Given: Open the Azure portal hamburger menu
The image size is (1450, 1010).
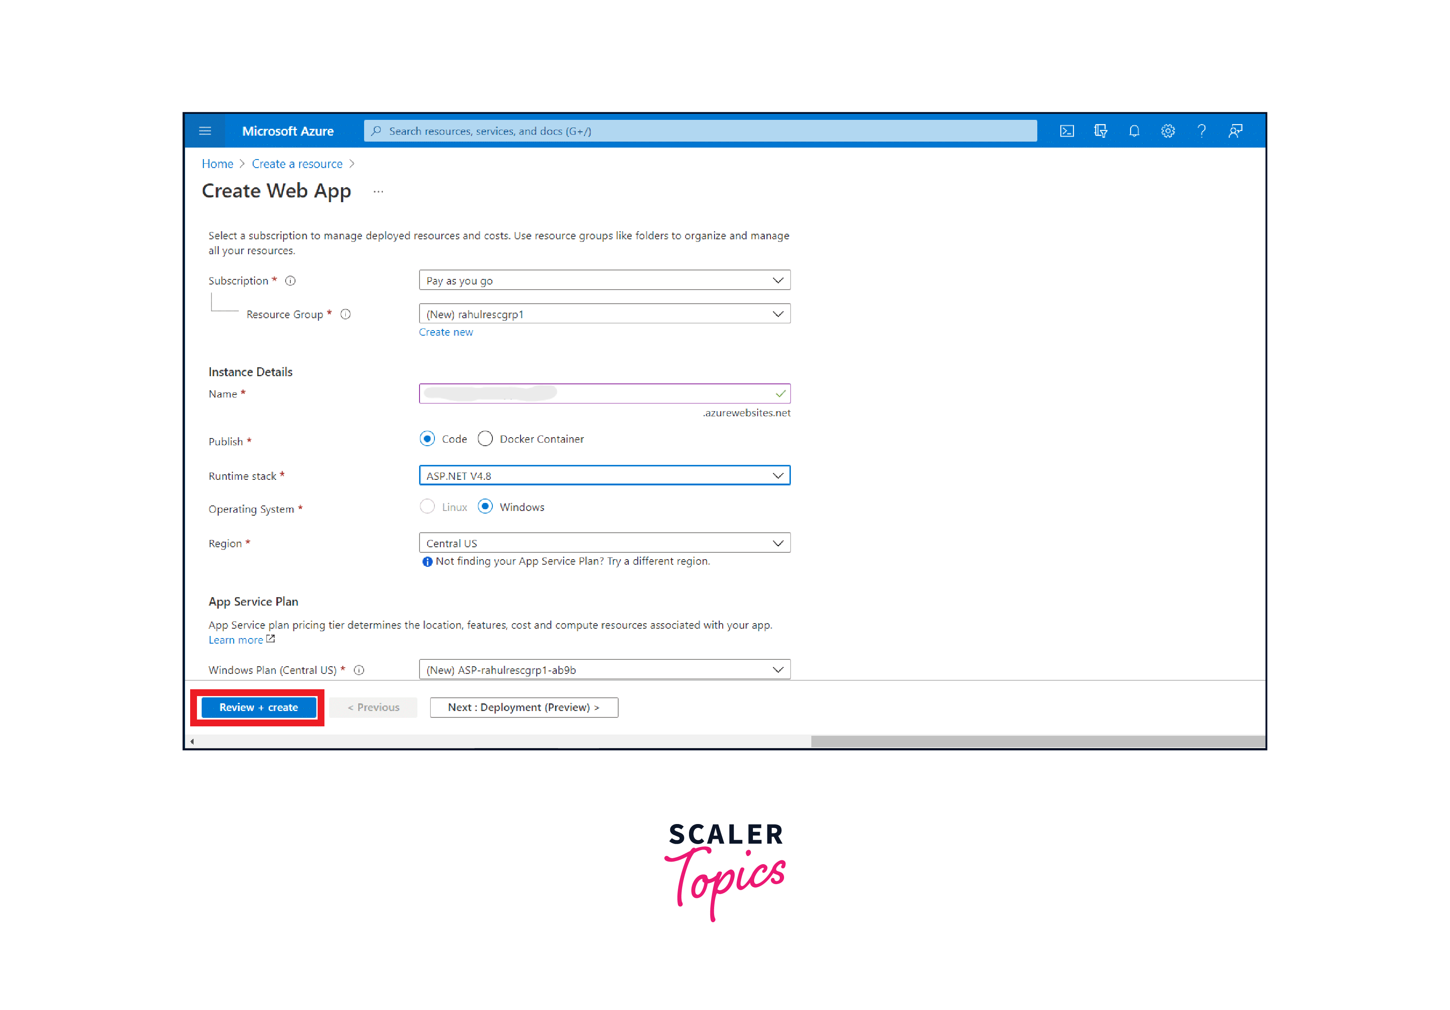Looking at the screenshot, I should [x=205, y=131].
